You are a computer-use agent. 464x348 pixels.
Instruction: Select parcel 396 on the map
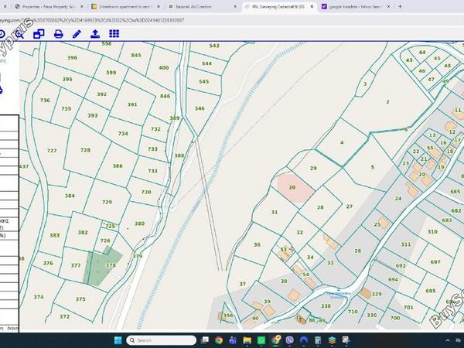[72, 58]
